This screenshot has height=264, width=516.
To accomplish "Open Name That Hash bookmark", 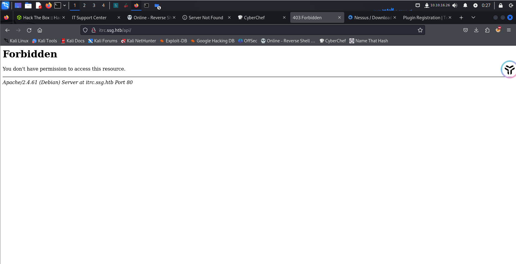I will pyautogui.click(x=369, y=41).
